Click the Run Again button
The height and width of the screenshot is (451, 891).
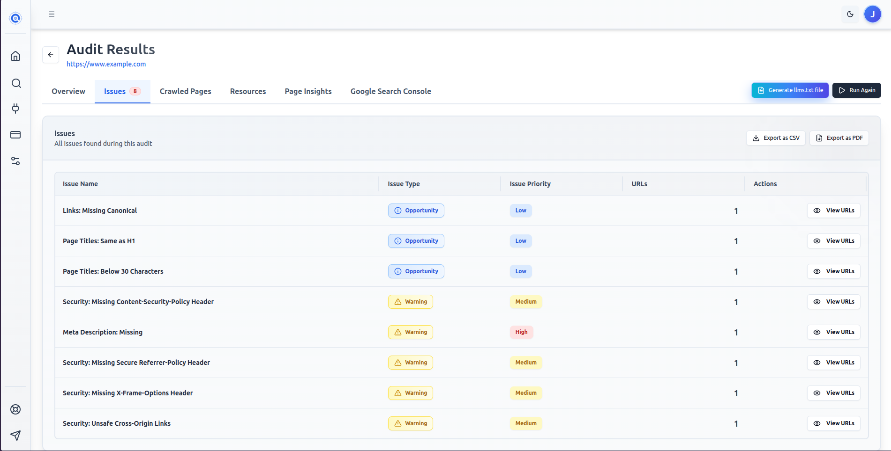[x=856, y=90]
